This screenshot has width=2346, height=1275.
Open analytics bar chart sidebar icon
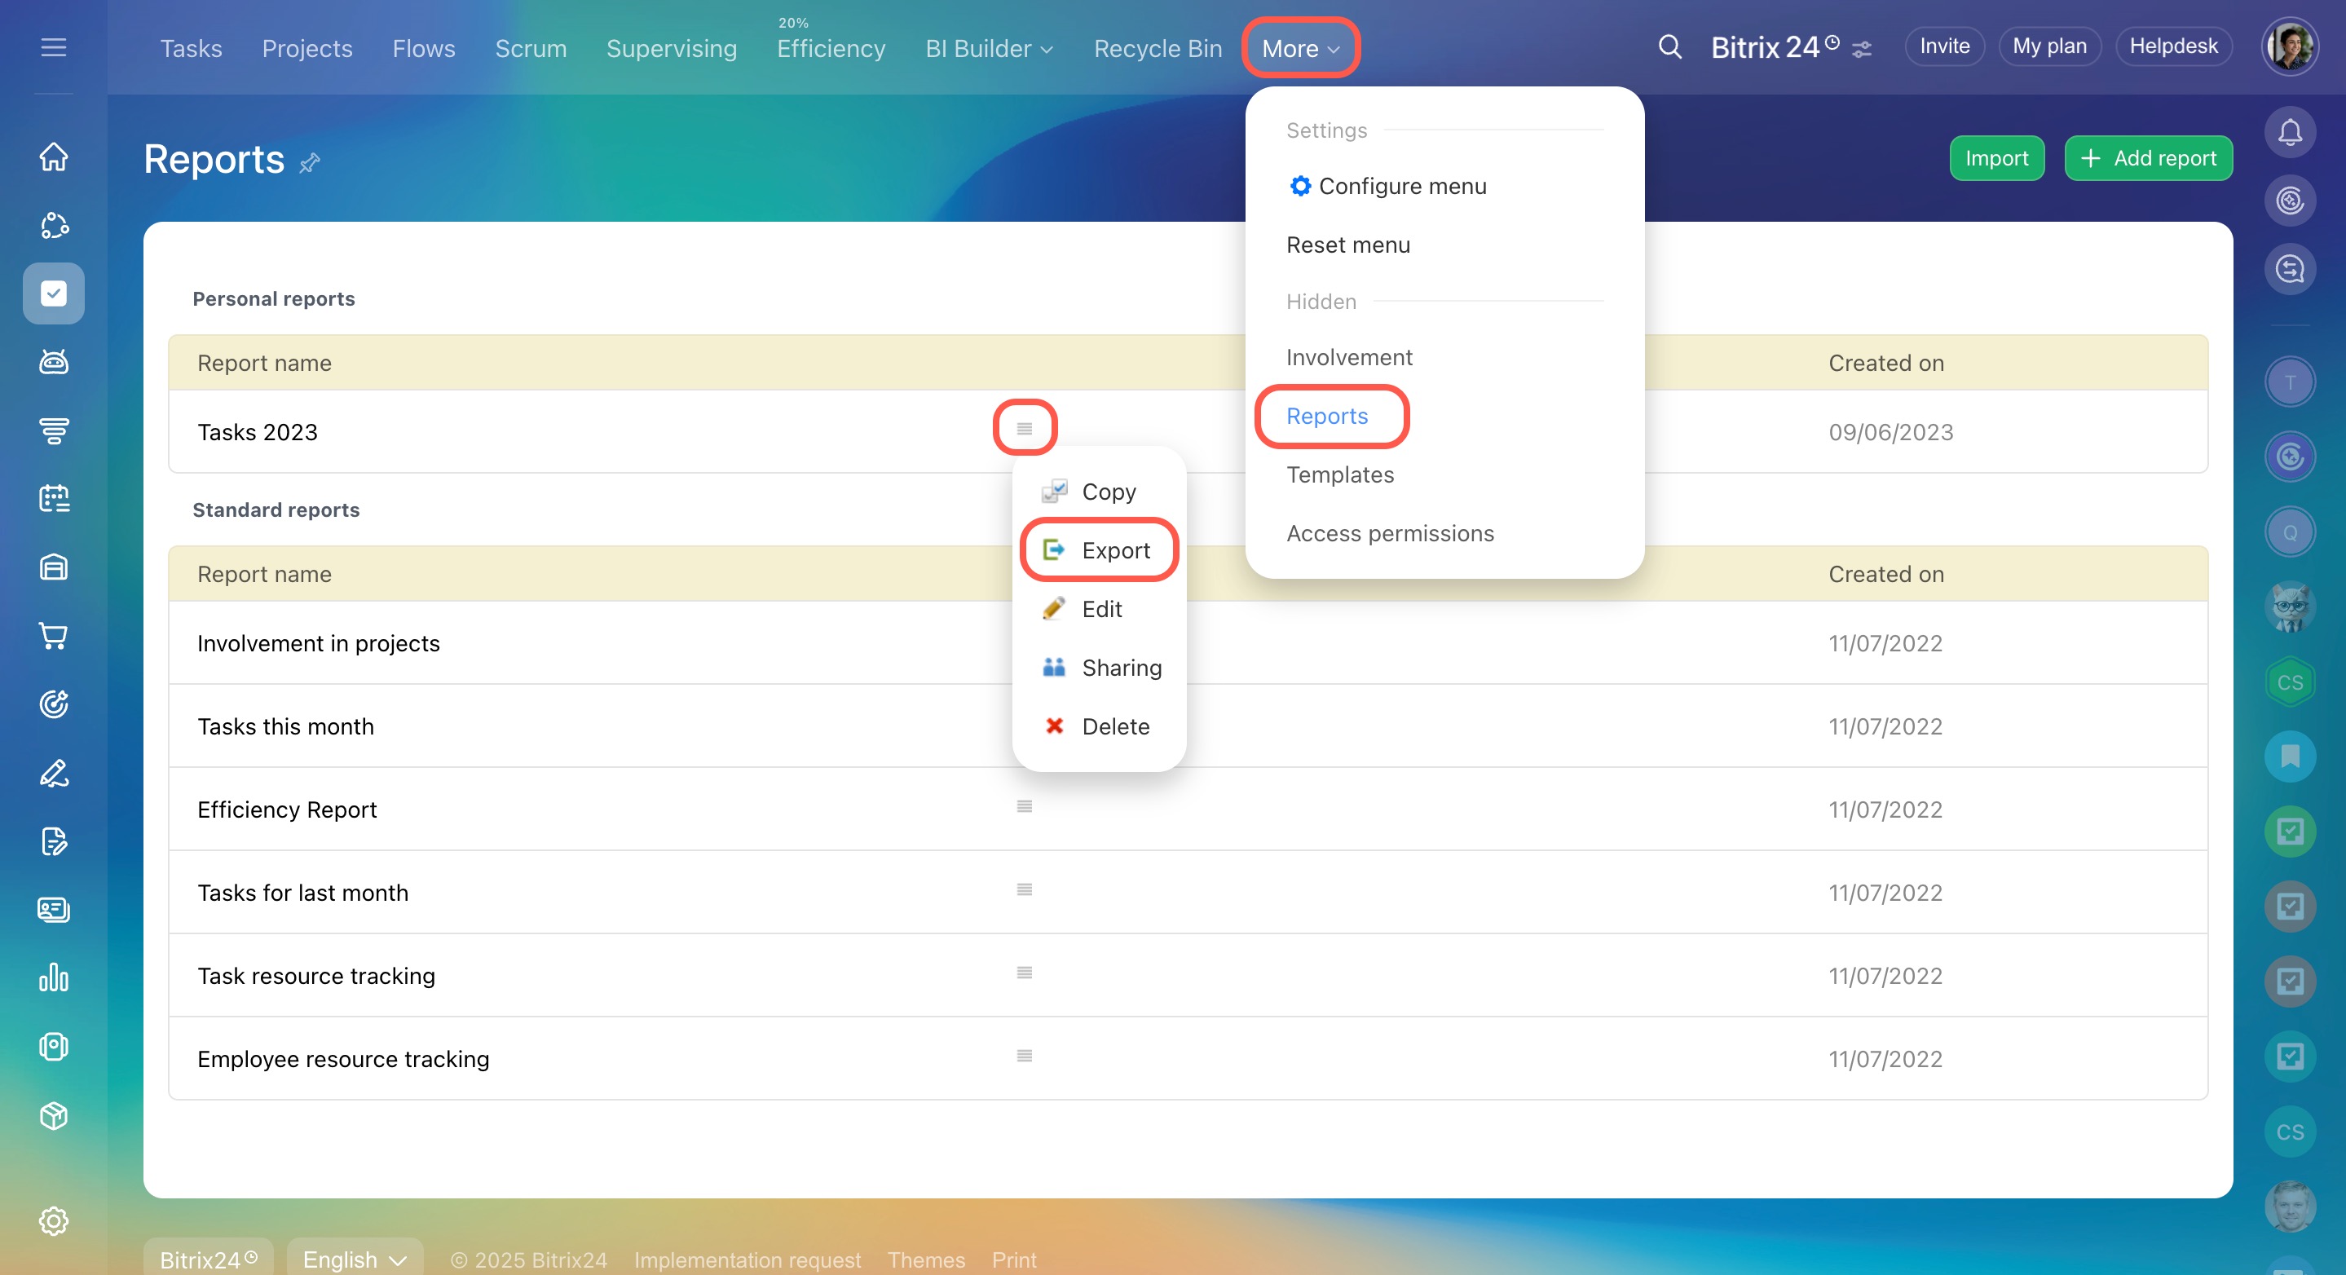click(x=54, y=978)
